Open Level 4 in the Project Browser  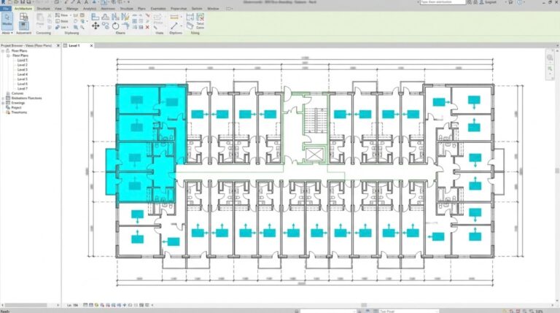[22, 74]
